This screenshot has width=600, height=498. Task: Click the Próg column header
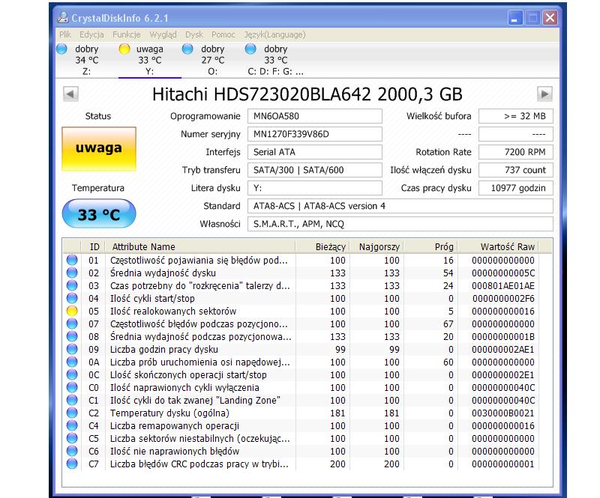coord(430,247)
